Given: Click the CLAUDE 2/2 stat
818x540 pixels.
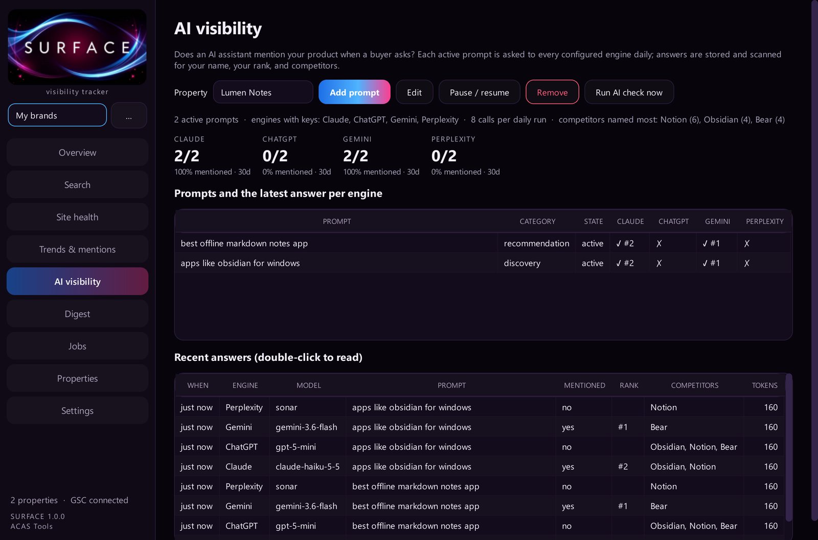Looking at the screenshot, I should pos(212,156).
